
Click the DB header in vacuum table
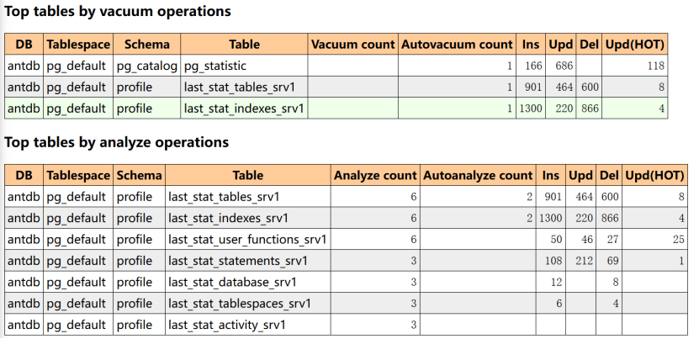23,44
